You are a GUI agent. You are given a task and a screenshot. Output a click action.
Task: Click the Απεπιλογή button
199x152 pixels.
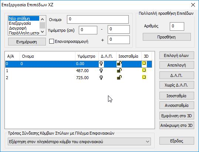pos(177,65)
